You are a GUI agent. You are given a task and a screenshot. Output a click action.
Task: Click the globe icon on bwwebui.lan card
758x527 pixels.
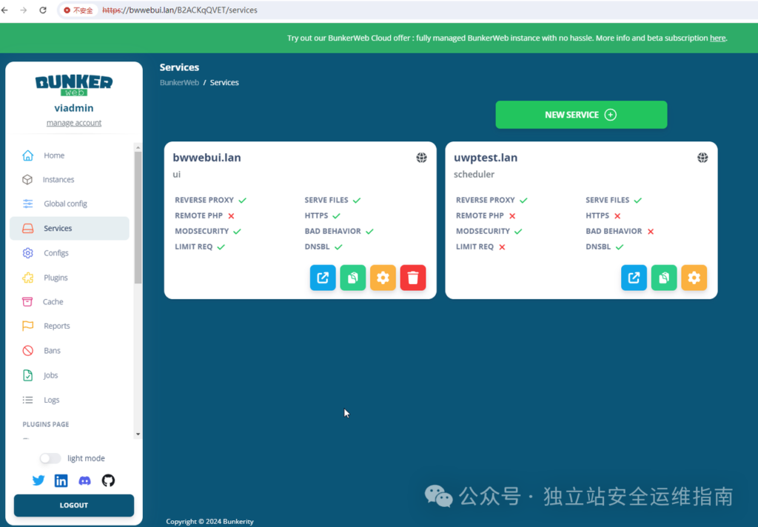click(421, 158)
